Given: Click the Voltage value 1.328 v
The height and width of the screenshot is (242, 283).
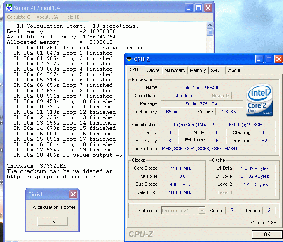Looking at the screenshot, I should point(229,112).
